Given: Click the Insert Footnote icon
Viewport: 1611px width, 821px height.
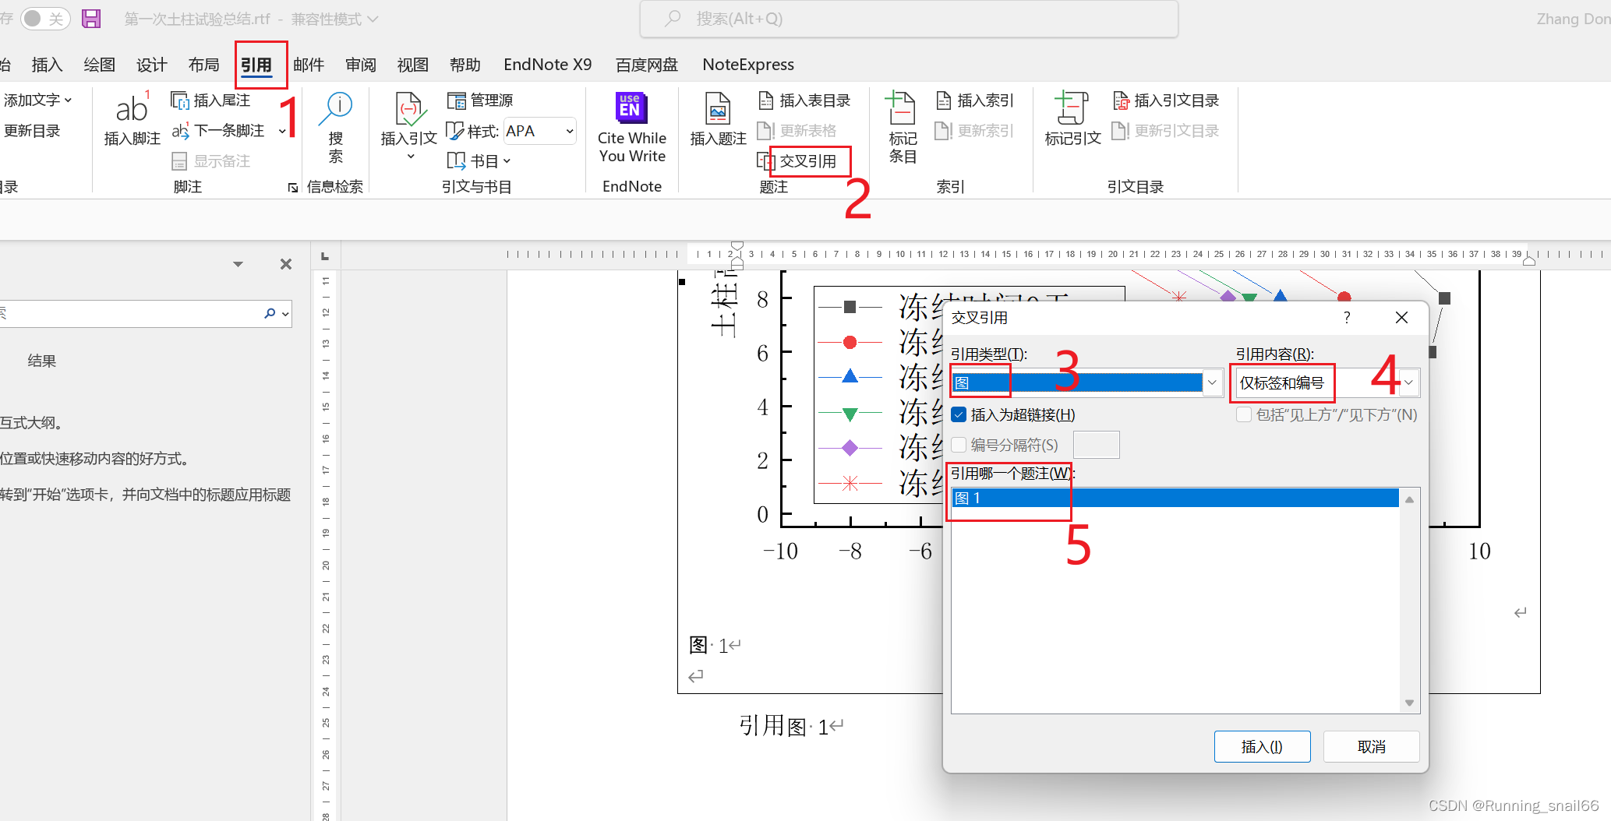Looking at the screenshot, I should pos(132,109).
